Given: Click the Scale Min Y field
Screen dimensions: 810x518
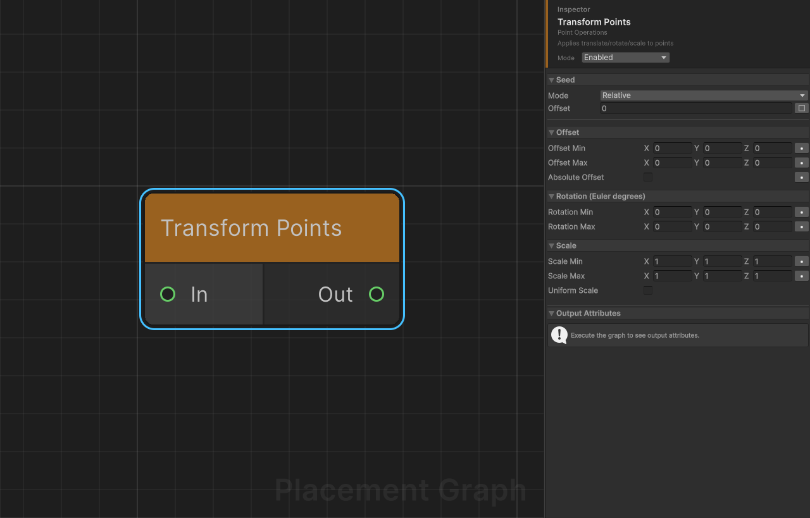Looking at the screenshot, I should [x=722, y=261].
